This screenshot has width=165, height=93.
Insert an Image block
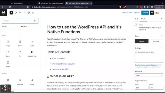tap(8, 43)
